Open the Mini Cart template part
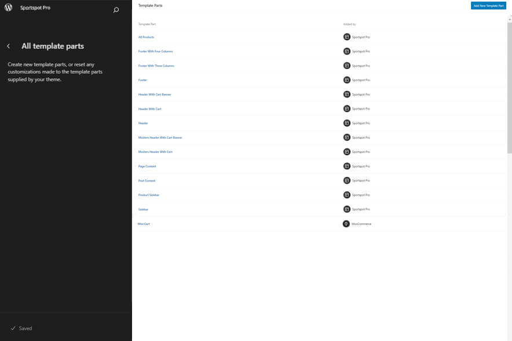Screen dimensions: 512x341 tap(144, 224)
